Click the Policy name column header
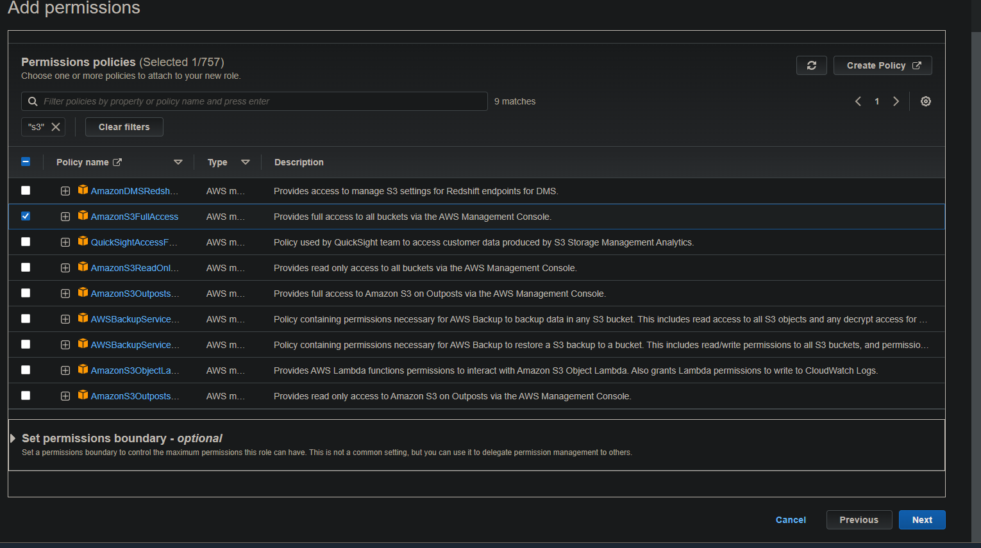This screenshot has height=548, width=981. 82,162
